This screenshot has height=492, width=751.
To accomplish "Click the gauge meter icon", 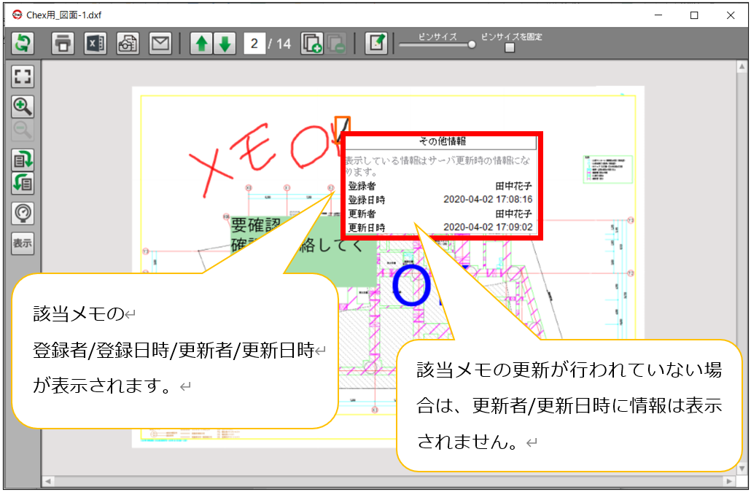I will coord(23,213).
